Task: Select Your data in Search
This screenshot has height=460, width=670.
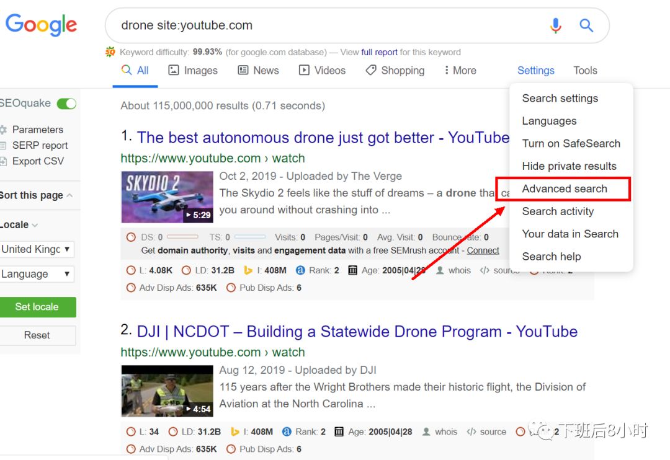Action: coord(570,234)
